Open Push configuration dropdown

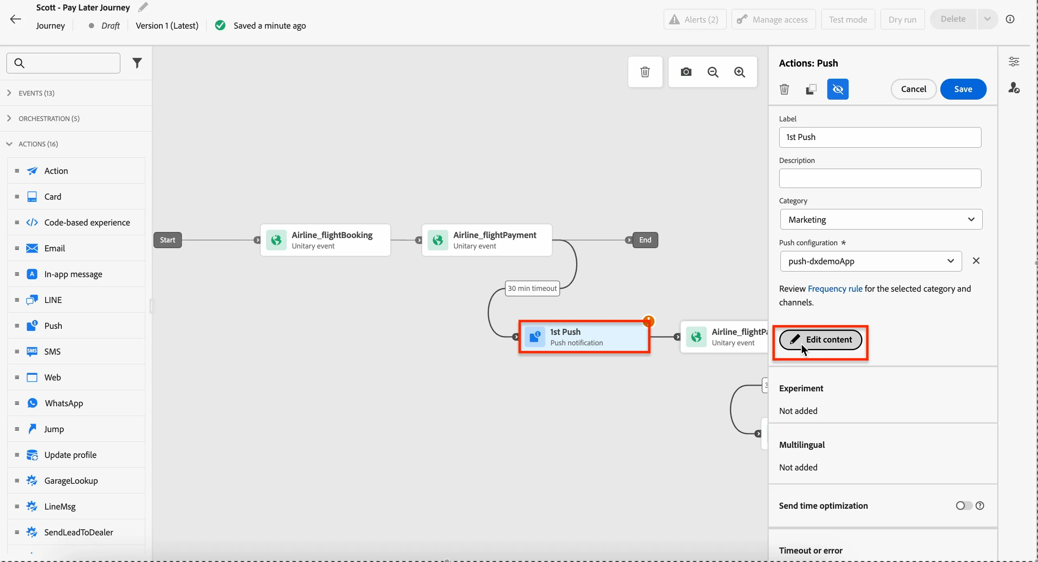click(871, 261)
